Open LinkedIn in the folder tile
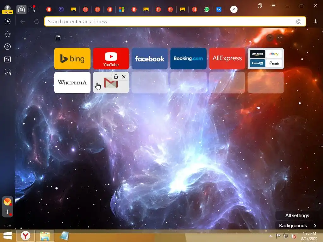 pyautogui.click(x=257, y=63)
